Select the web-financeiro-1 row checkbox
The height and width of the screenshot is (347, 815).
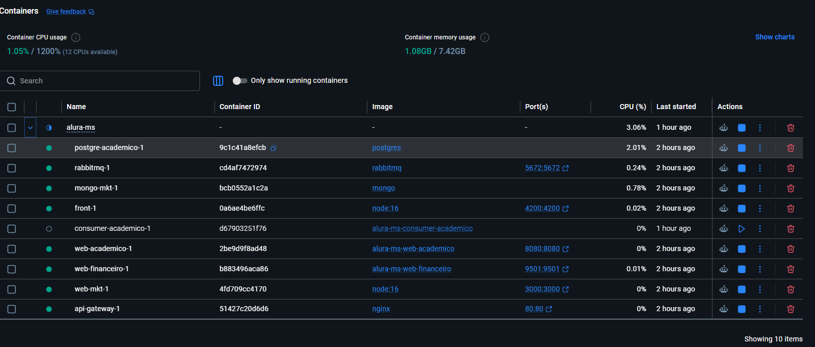point(12,269)
